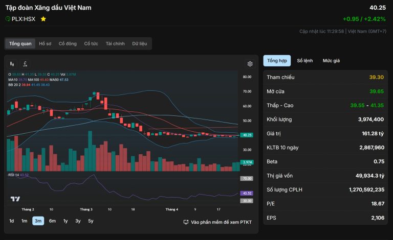Switch to the Tổng quan tab

pos(20,43)
